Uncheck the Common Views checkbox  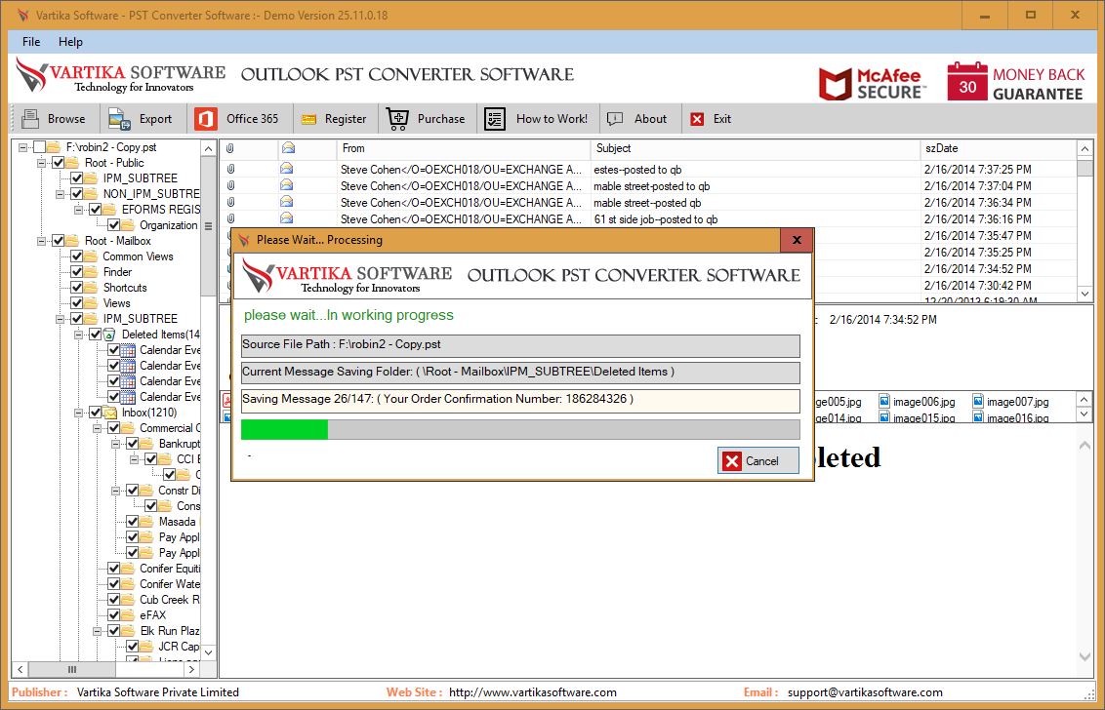click(x=76, y=256)
